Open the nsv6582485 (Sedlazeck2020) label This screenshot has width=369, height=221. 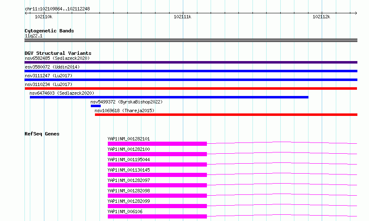click(57, 58)
